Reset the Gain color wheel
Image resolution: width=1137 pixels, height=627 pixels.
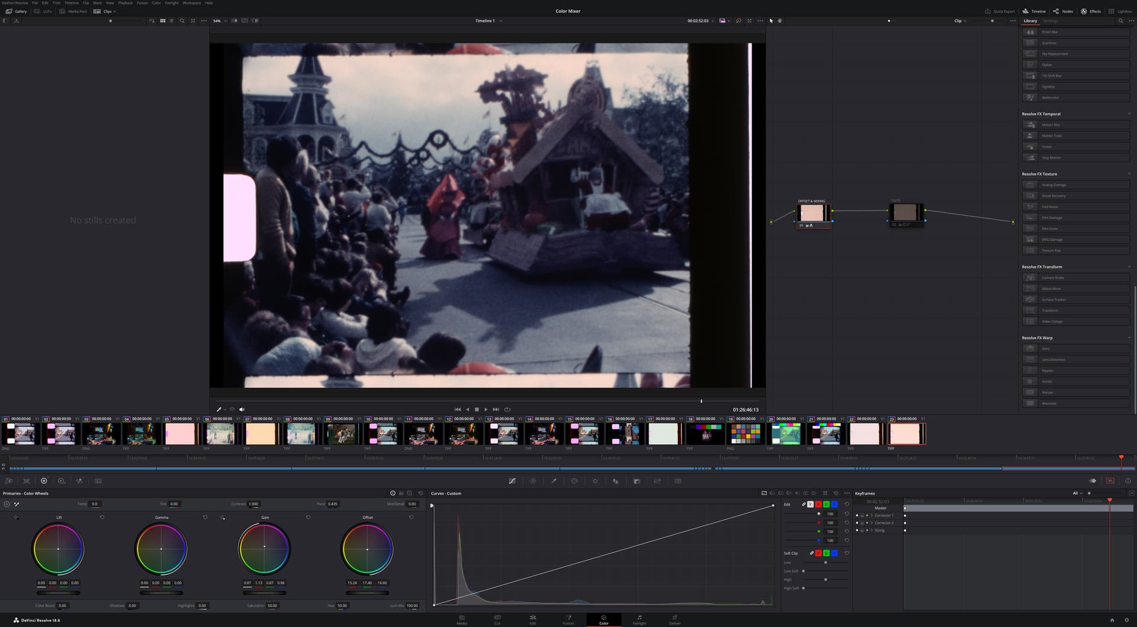tap(308, 517)
